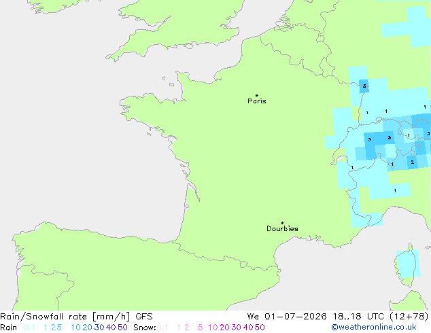Viewport: 431px width, 333px height.
Task: Pick the Snow legend 50 value
Action: (260, 328)
